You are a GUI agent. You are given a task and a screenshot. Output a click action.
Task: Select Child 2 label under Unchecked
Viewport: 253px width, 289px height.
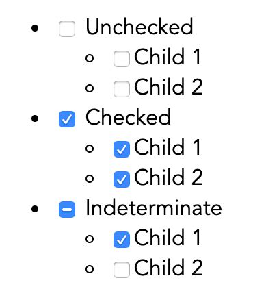pos(168,87)
